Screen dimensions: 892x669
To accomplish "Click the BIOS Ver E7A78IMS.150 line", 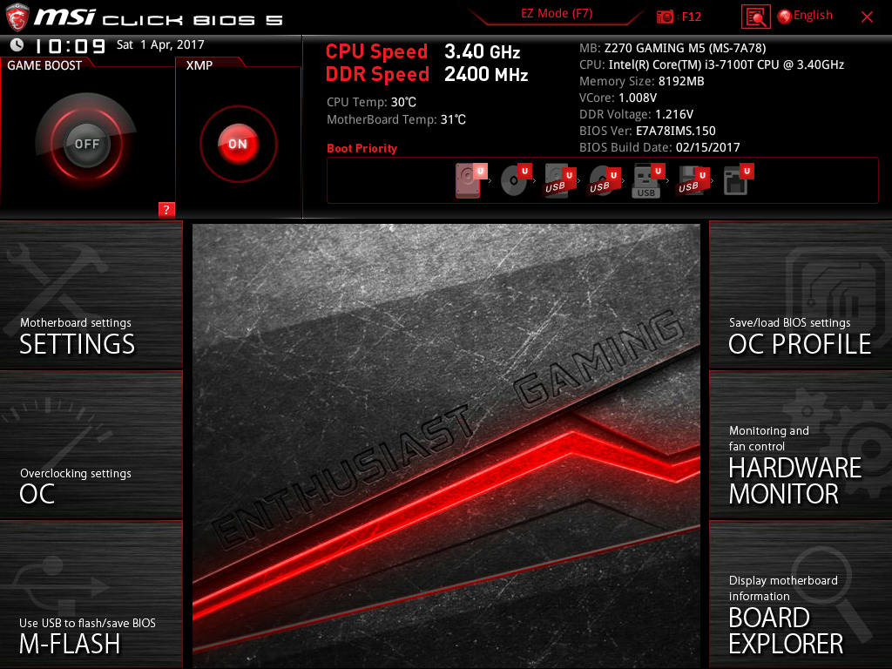I will pyautogui.click(x=647, y=131).
